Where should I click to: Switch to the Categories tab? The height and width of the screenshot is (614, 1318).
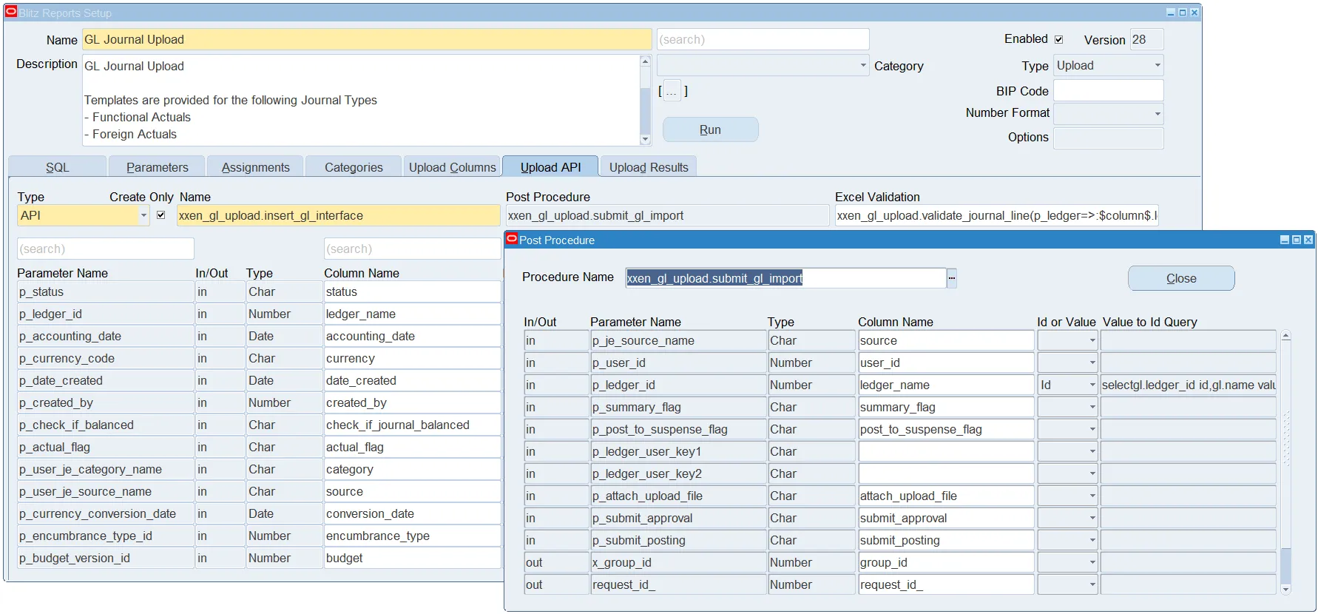click(354, 167)
